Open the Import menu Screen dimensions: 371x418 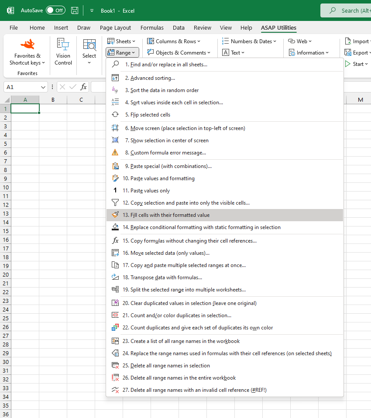(x=357, y=41)
